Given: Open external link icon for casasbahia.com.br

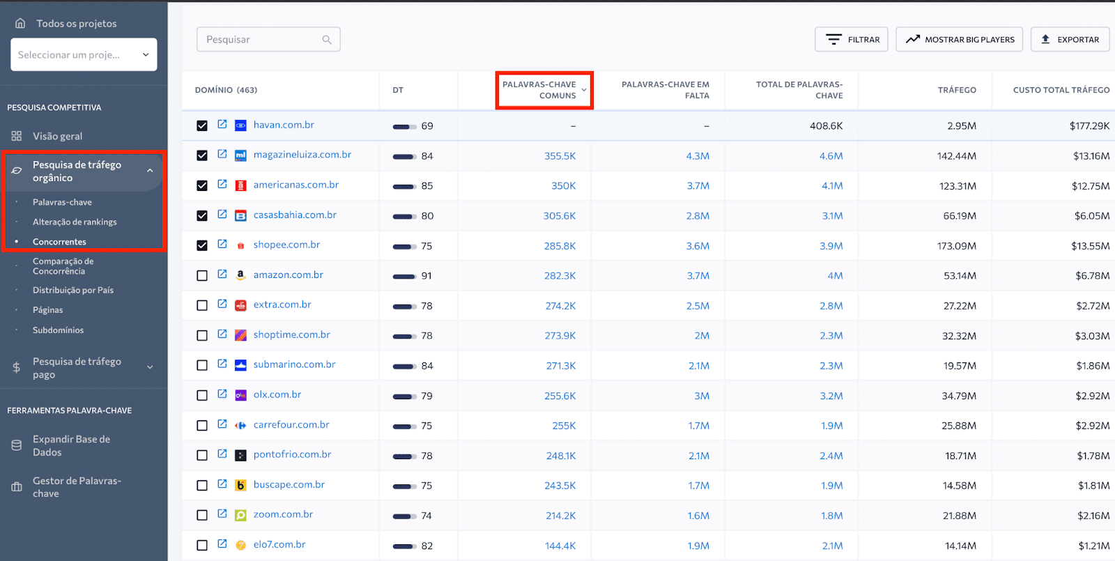Looking at the screenshot, I should coord(222,214).
